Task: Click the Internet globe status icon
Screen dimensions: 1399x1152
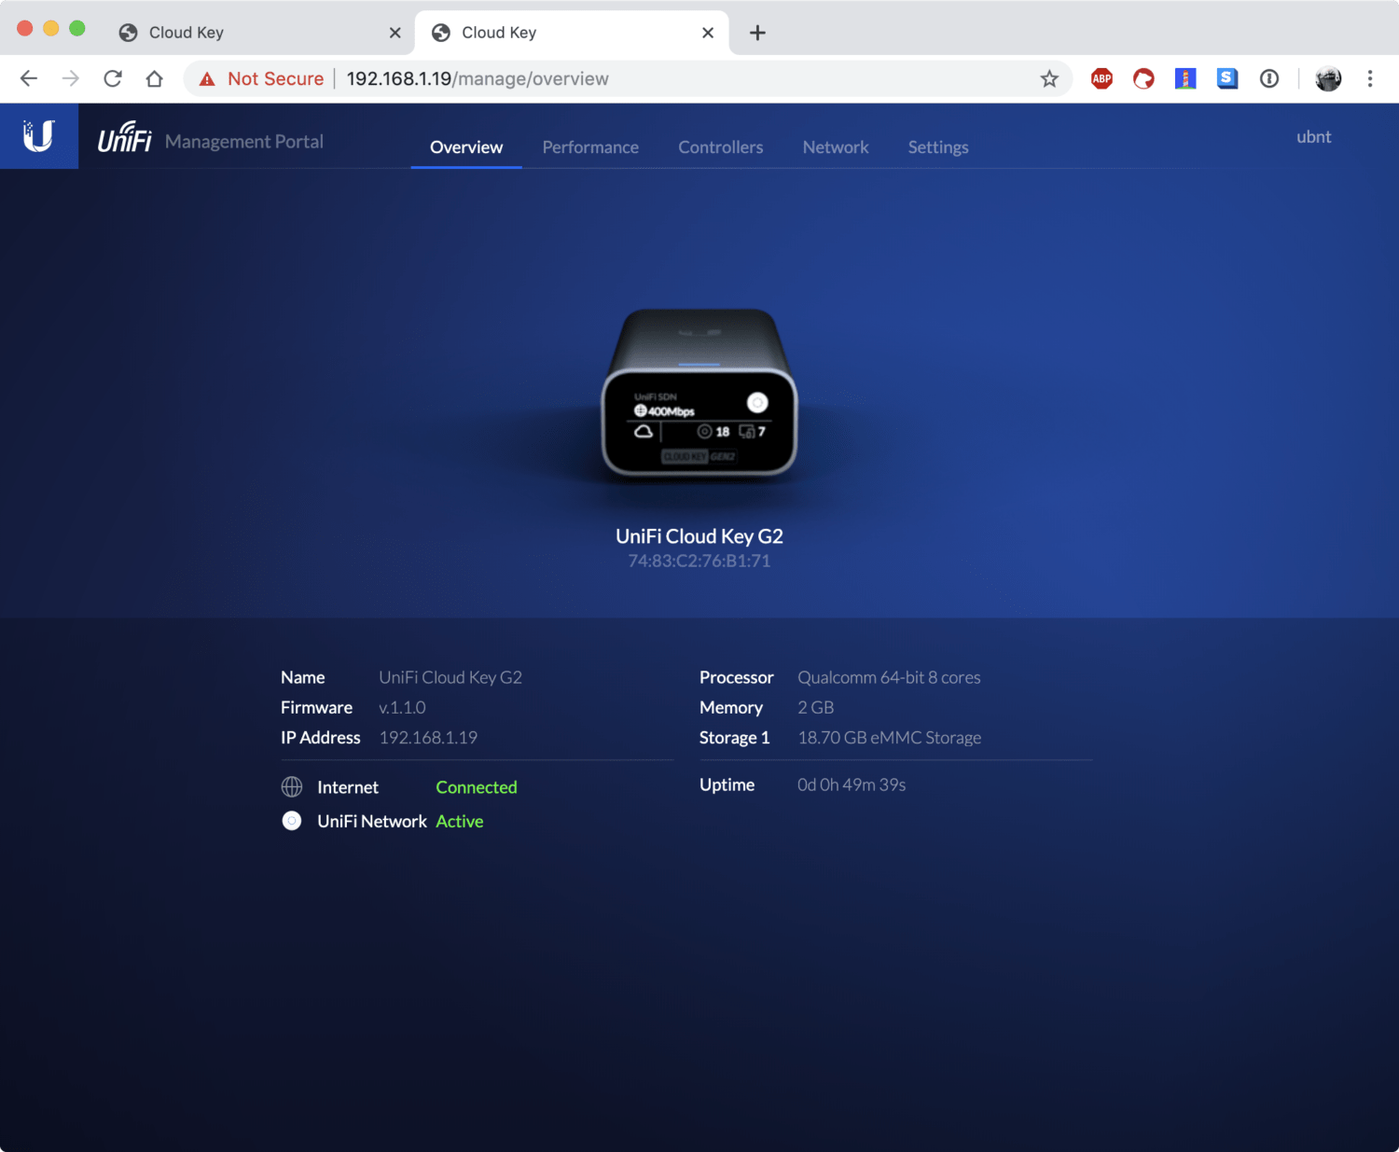Action: 292,787
